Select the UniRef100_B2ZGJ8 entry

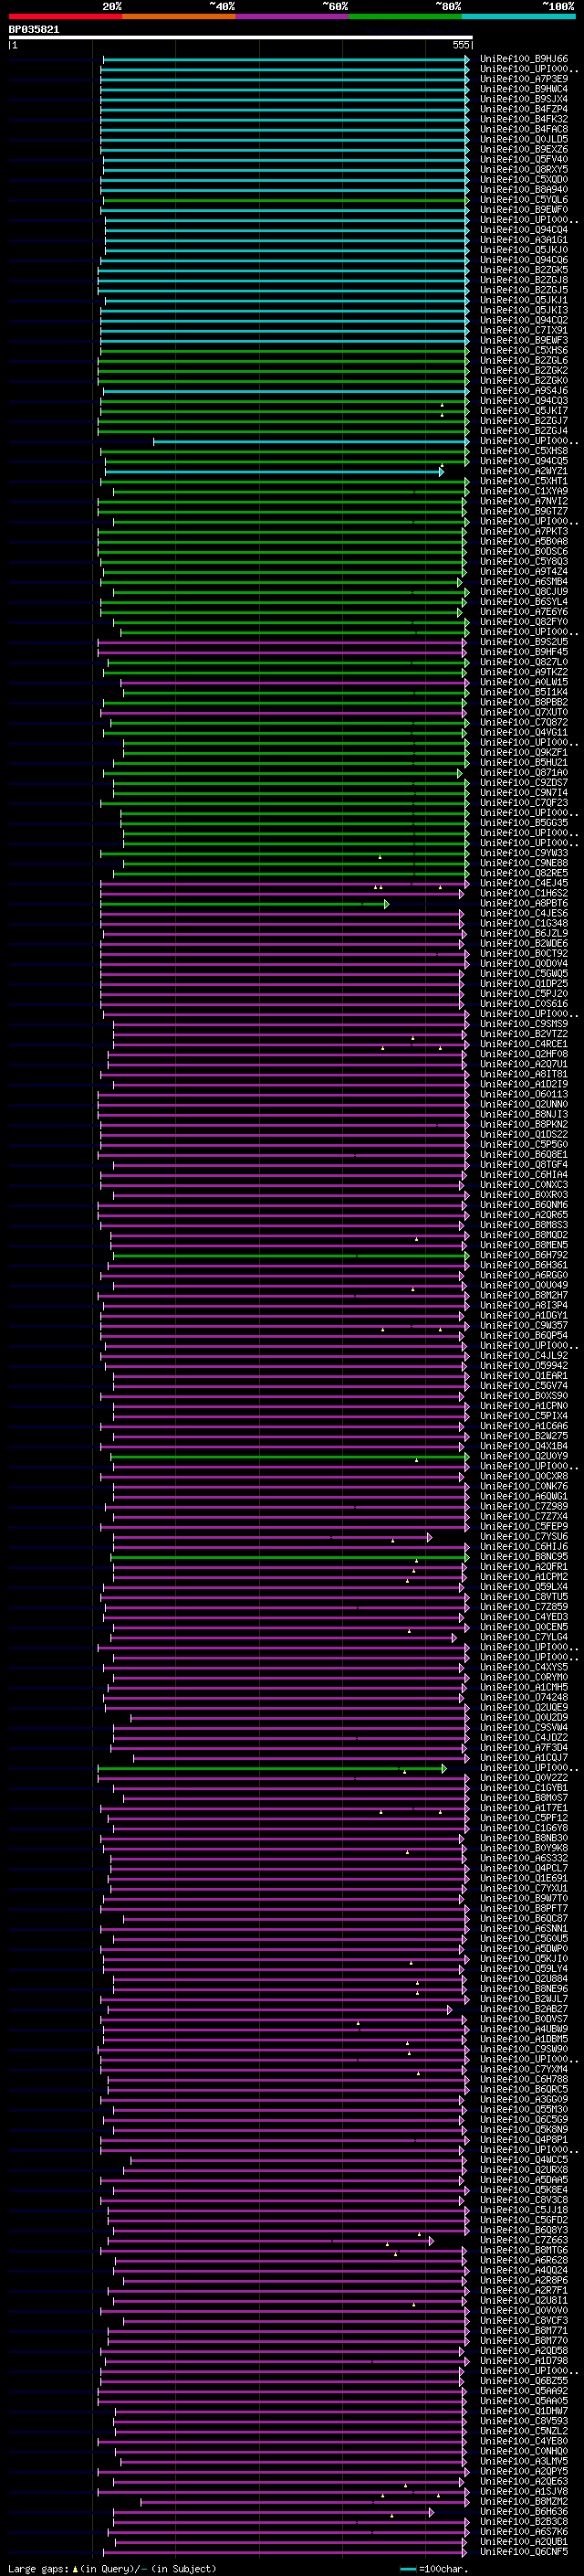coord(524,280)
